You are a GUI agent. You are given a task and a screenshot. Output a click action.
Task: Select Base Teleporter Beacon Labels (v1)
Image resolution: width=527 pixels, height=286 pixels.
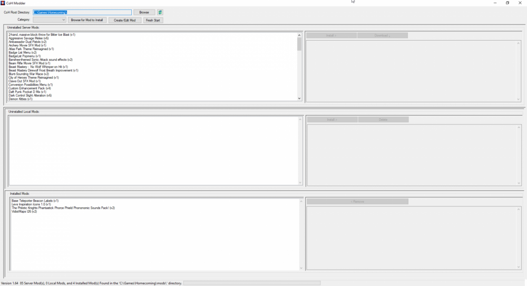[35, 201]
